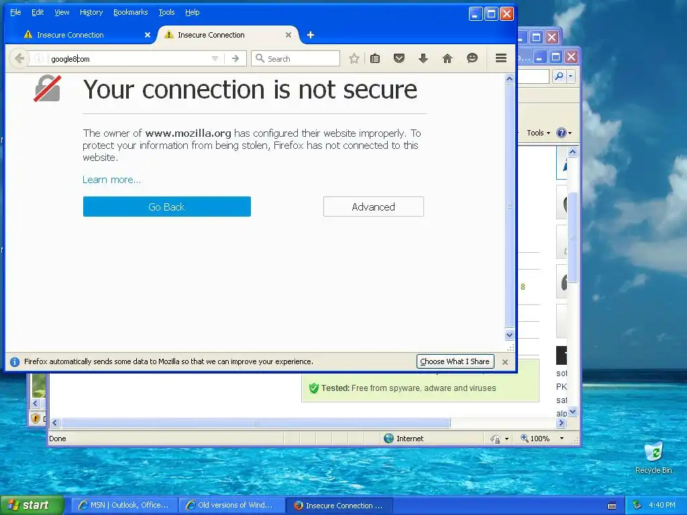Open the Tools menu in Firefox

point(166,12)
